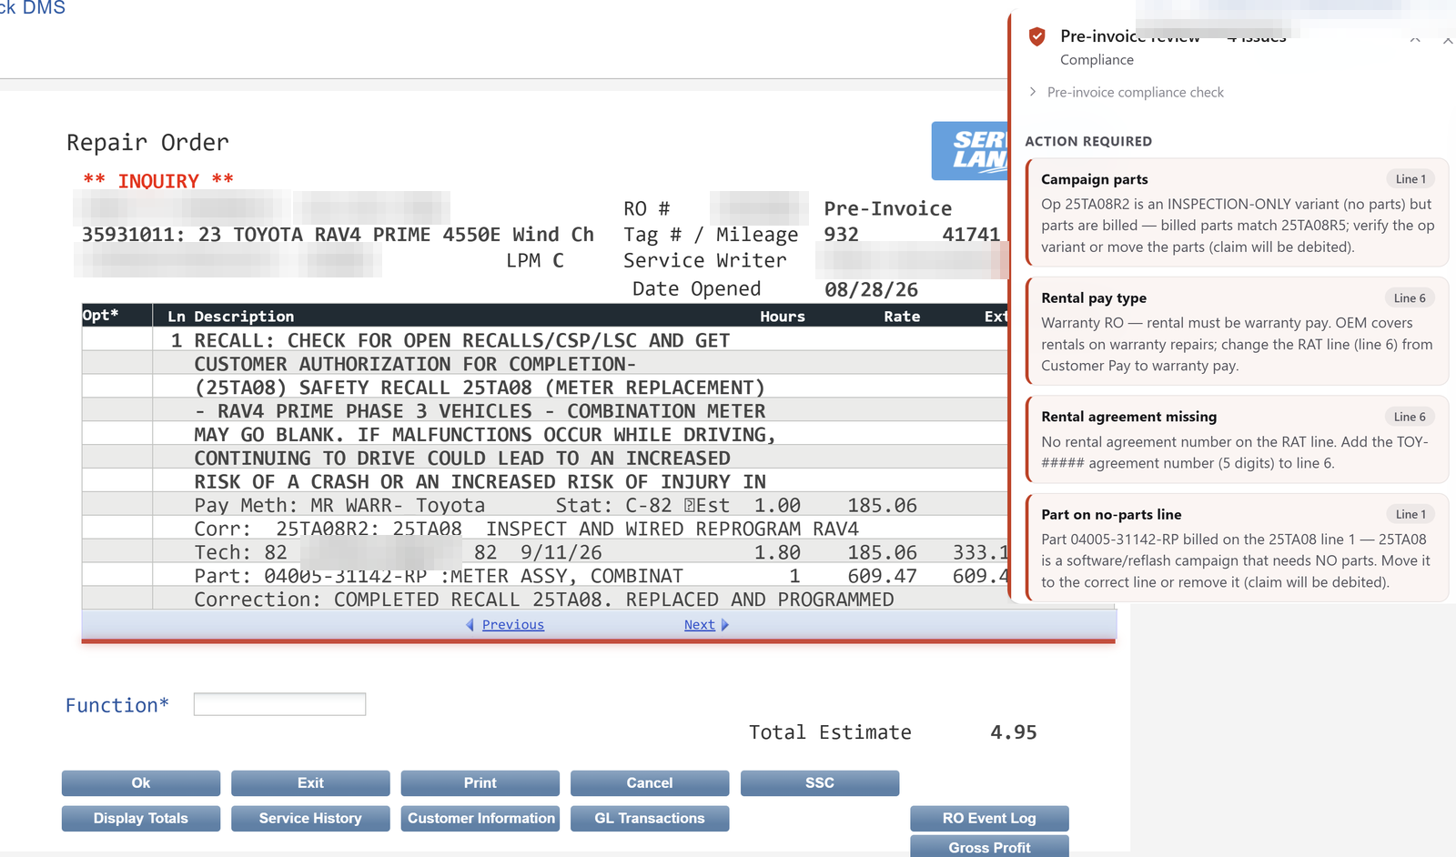Click the service lane logo image
Viewport: 1456px width, 857px height.
click(970, 151)
